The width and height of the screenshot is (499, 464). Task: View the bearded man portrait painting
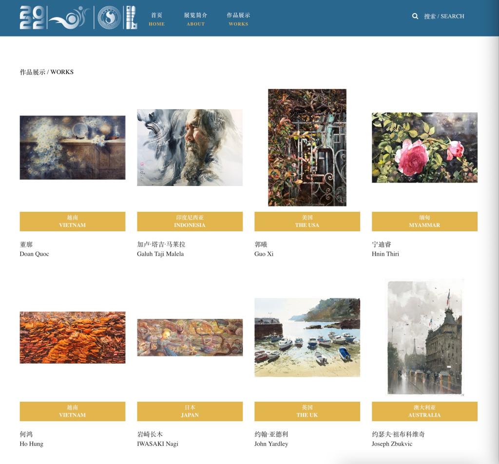point(190,148)
